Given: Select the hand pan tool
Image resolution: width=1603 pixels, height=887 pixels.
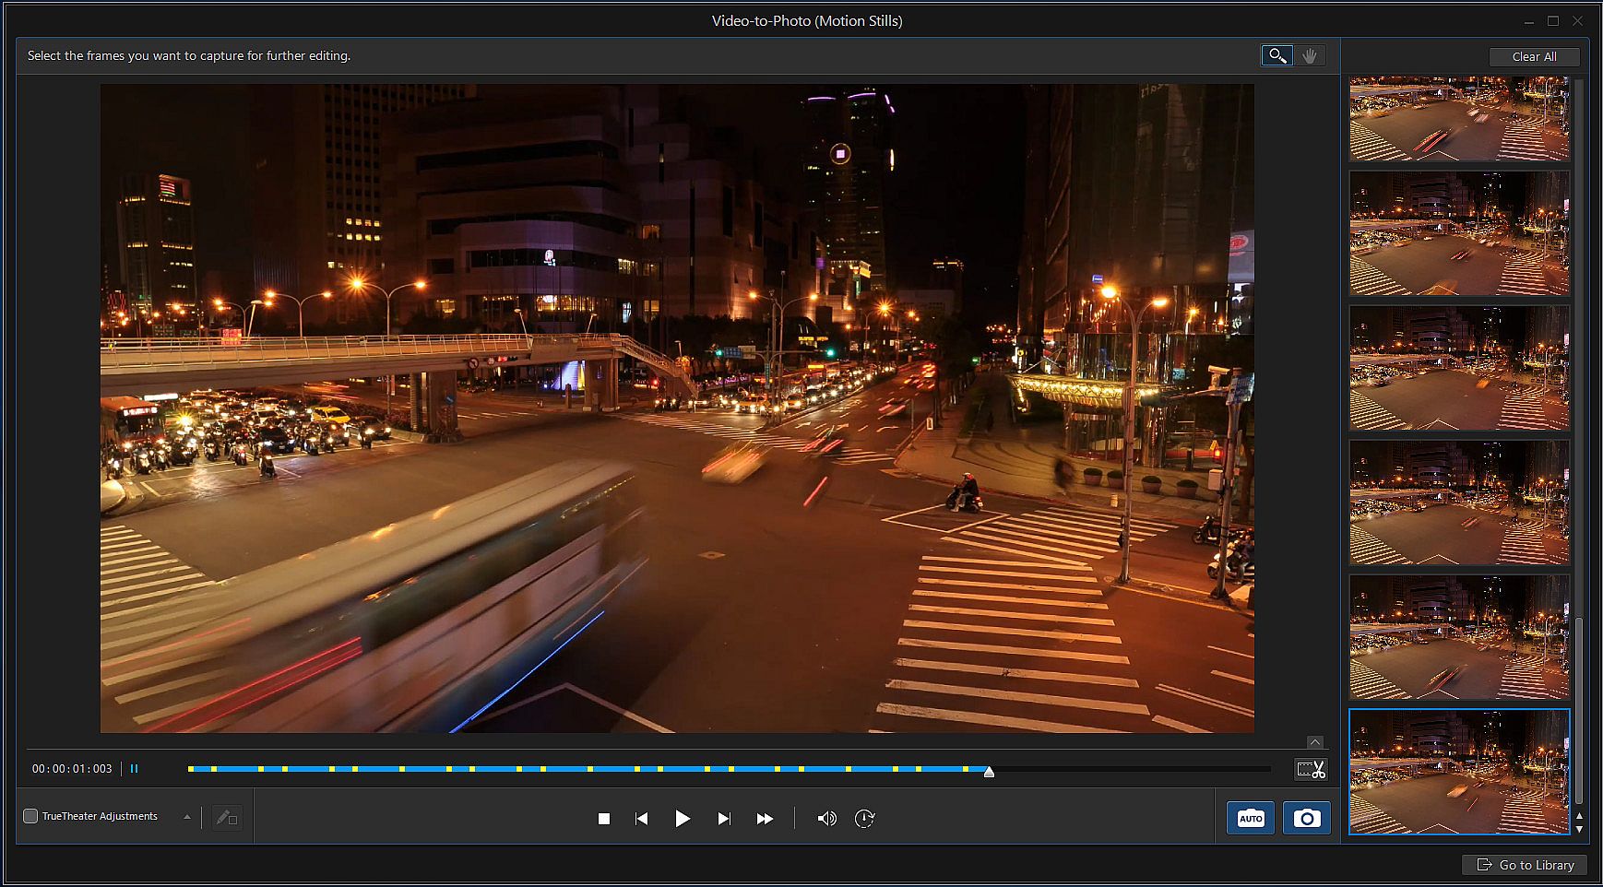Looking at the screenshot, I should tap(1310, 56).
